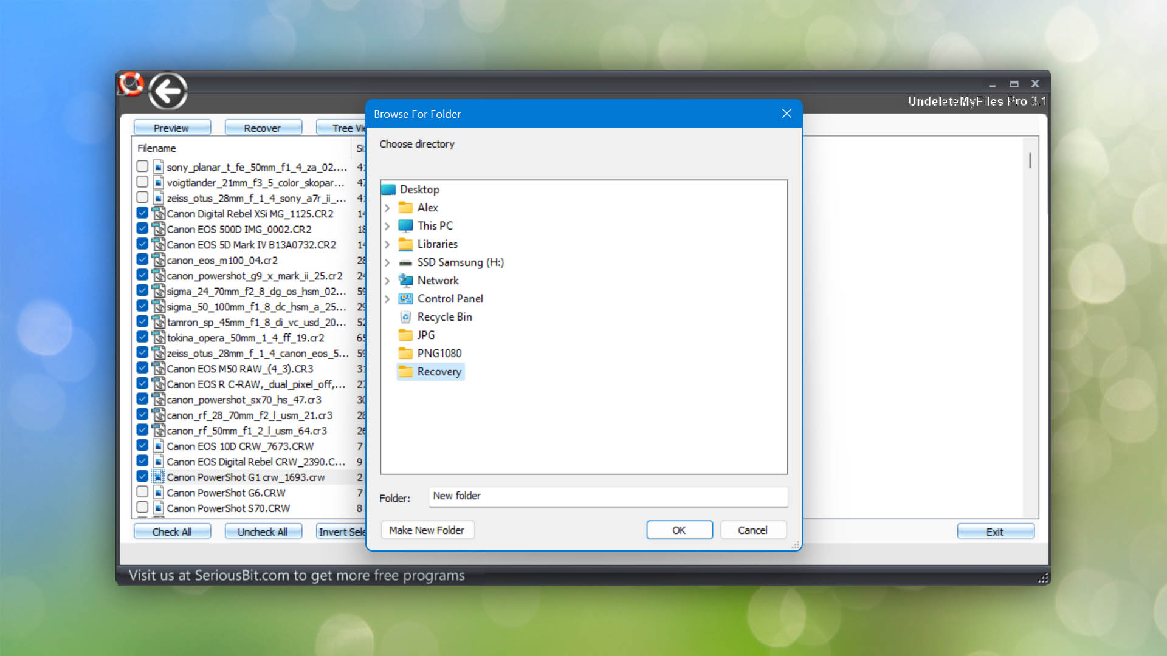The width and height of the screenshot is (1167, 656).
Task: Check the sony_planar_t_fe_50mm file checkbox
Action: click(142, 166)
